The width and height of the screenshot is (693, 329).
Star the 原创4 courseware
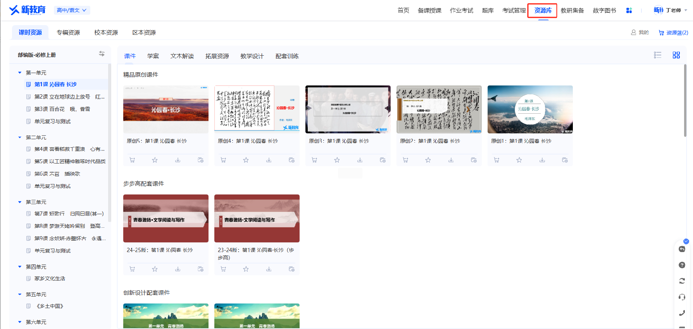click(246, 160)
